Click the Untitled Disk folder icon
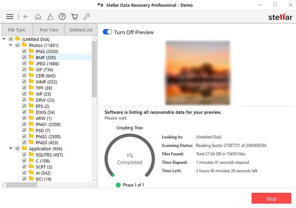Viewport: 296px width, 208px height. (18, 39)
